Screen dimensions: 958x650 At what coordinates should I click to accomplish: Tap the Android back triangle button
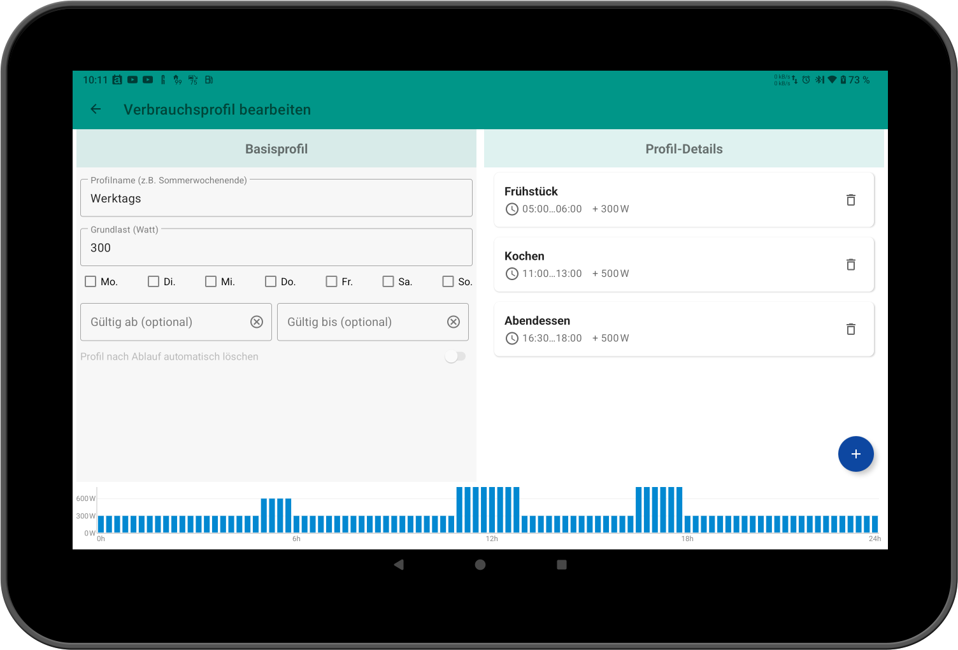(x=399, y=565)
